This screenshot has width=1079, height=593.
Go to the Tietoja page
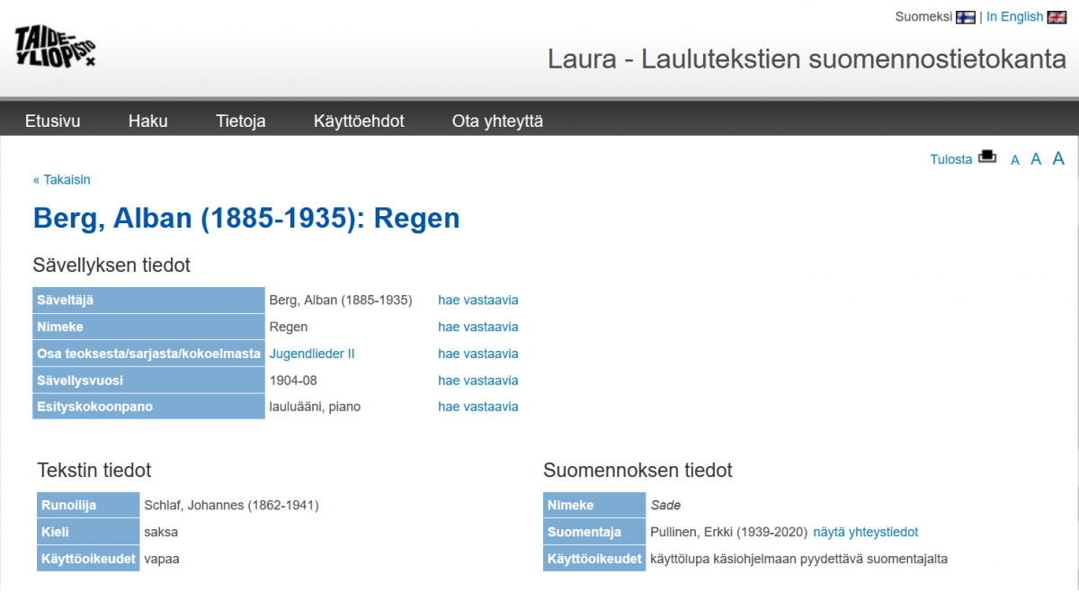tap(240, 121)
